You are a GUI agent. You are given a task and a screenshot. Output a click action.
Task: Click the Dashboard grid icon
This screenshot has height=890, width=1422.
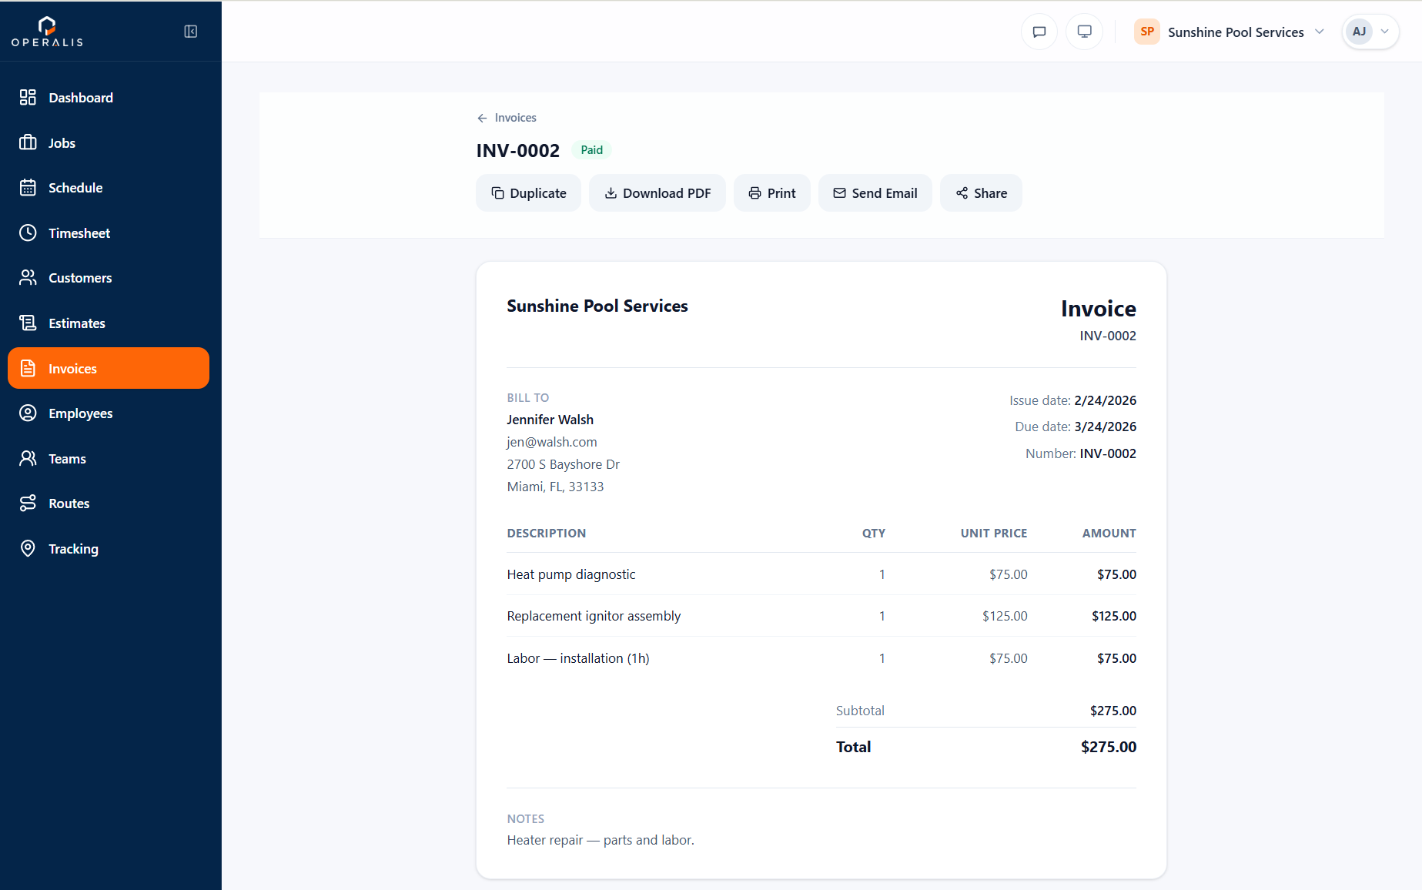coord(28,97)
